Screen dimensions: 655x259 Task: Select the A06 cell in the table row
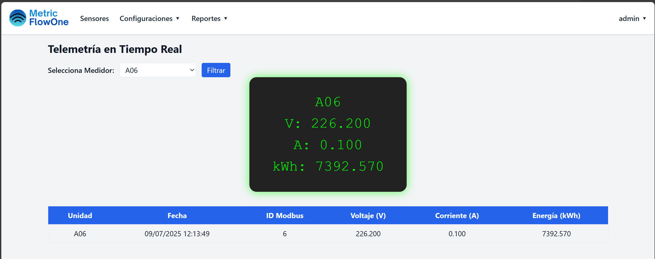pos(80,234)
